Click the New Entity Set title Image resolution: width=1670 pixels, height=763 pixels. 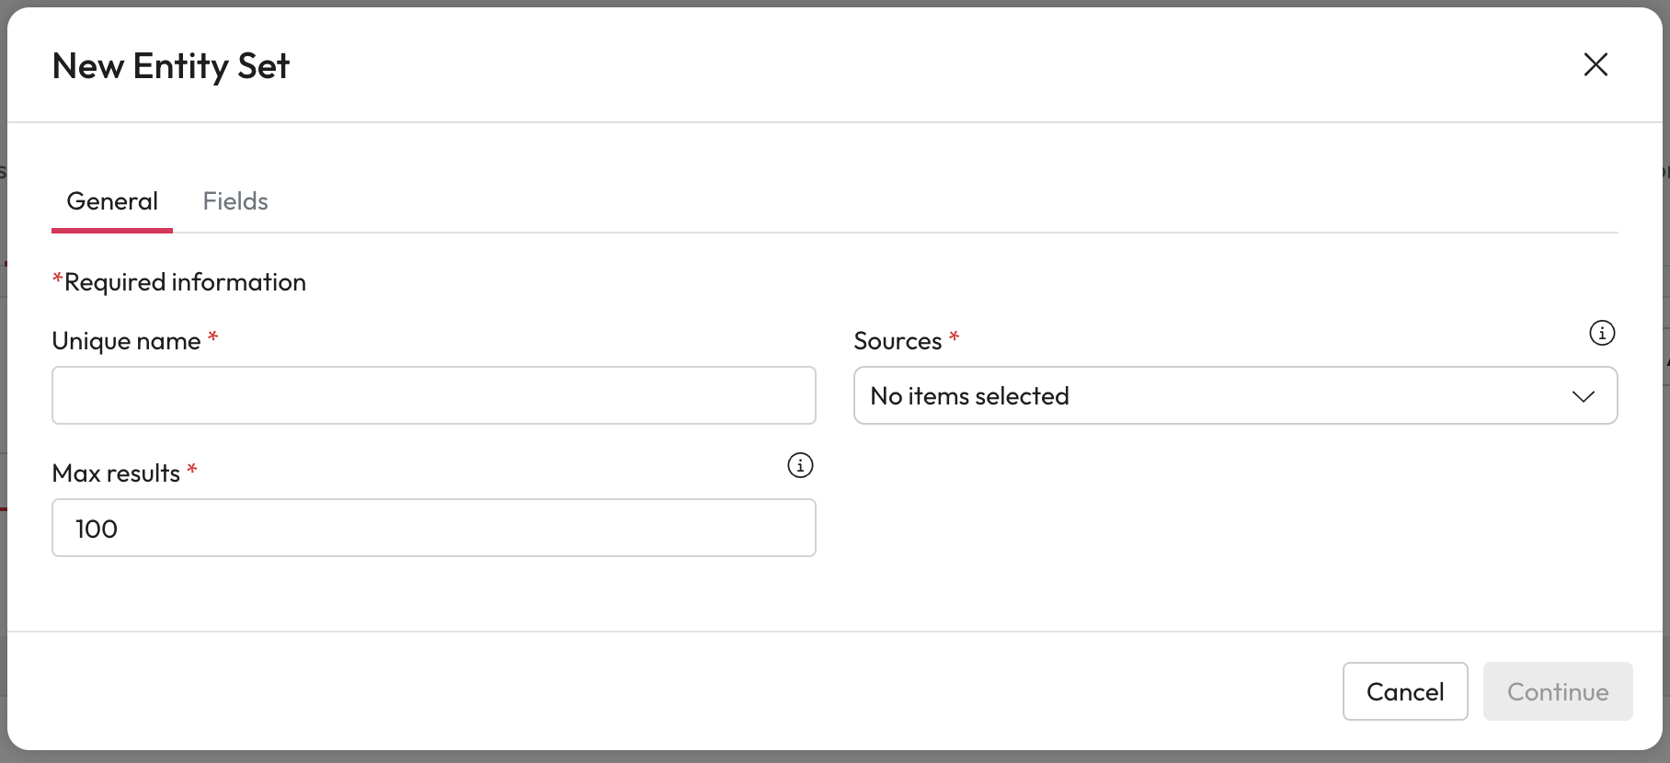click(171, 66)
